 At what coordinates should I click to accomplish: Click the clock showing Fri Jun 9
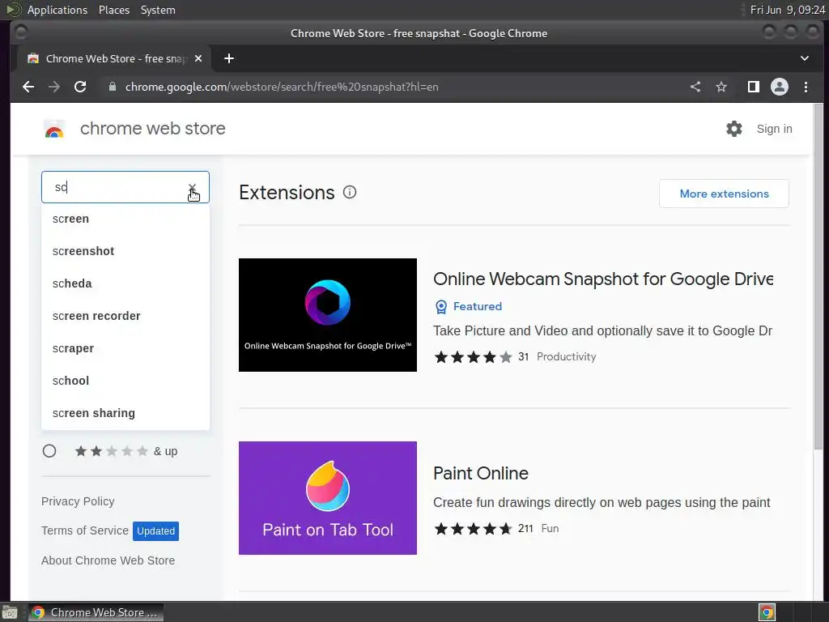click(787, 10)
